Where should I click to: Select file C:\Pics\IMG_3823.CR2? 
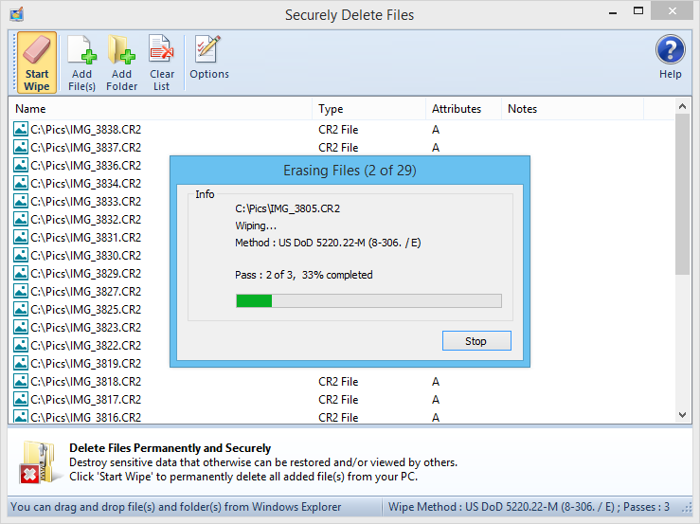pyautogui.click(x=85, y=328)
